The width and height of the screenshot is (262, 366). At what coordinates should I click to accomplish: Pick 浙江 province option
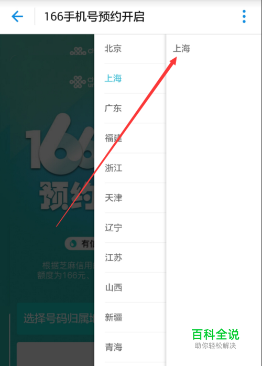pos(130,168)
